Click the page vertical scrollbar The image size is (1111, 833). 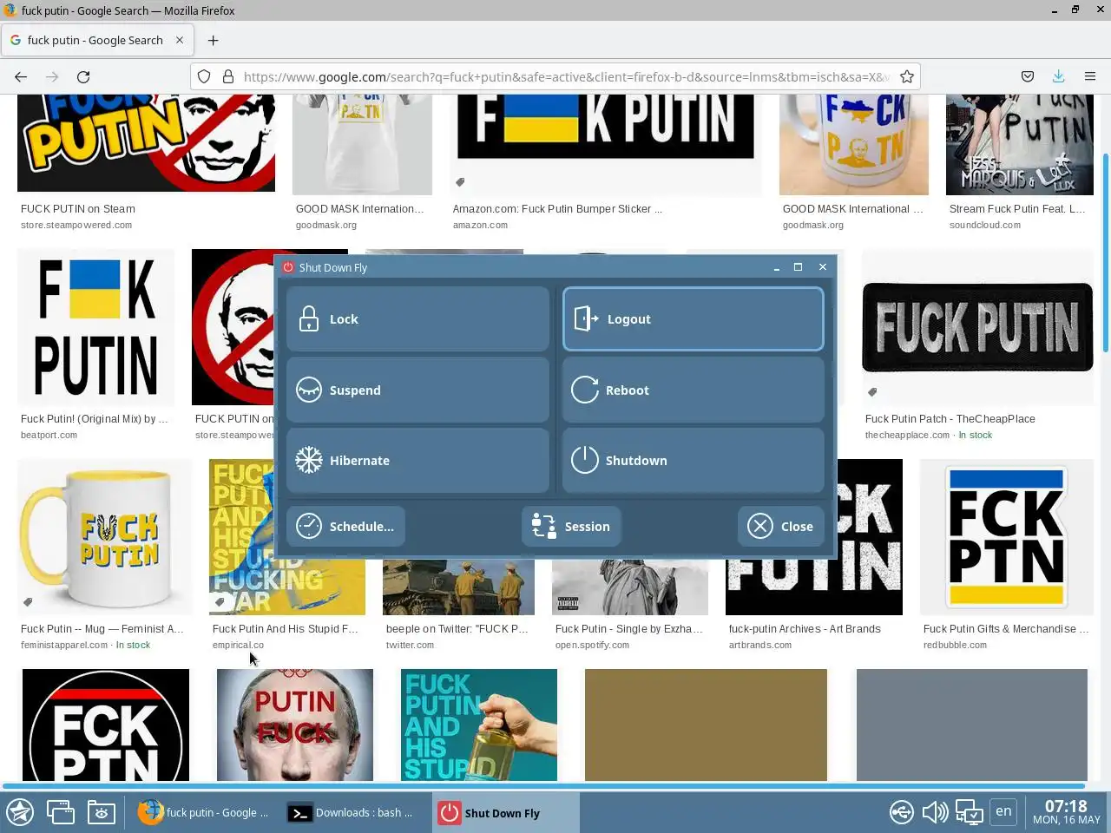(x=1106, y=252)
